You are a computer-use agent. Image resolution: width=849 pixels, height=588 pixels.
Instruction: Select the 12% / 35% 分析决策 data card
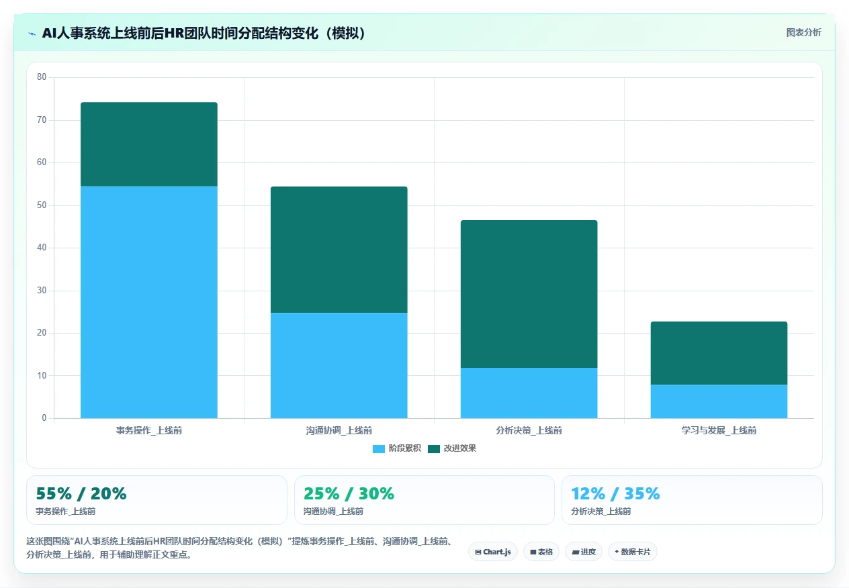(x=692, y=500)
